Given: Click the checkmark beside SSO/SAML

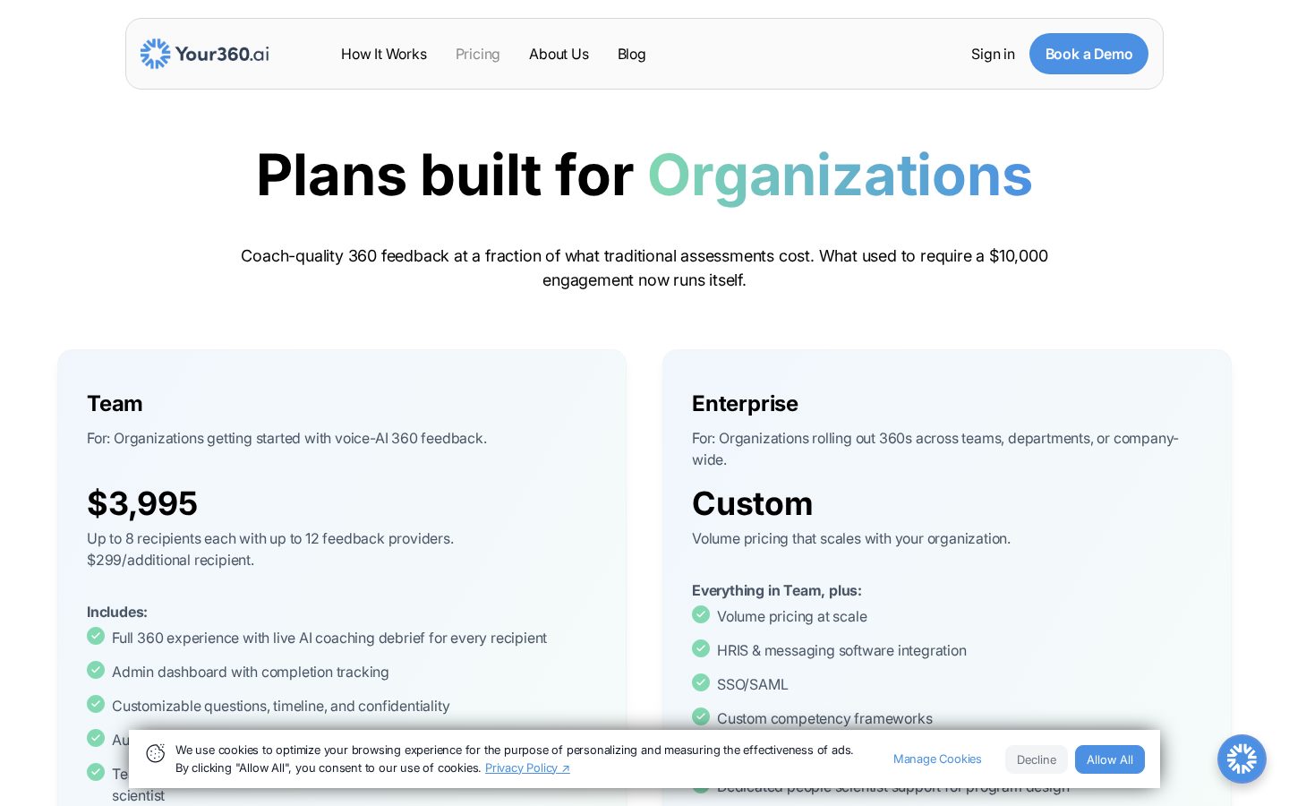Looking at the screenshot, I should pyautogui.click(x=701, y=682).
